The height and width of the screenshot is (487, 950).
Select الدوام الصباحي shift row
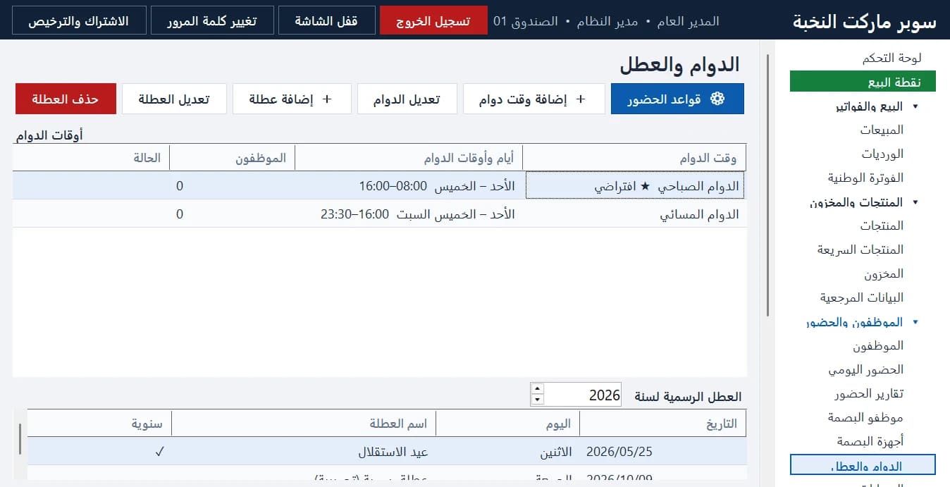[x=379, y=186]
